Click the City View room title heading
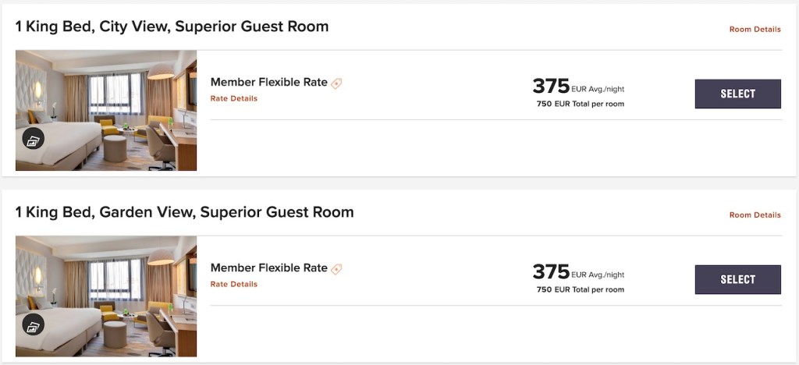Screen dimensions: 799x365 point(172,27)
